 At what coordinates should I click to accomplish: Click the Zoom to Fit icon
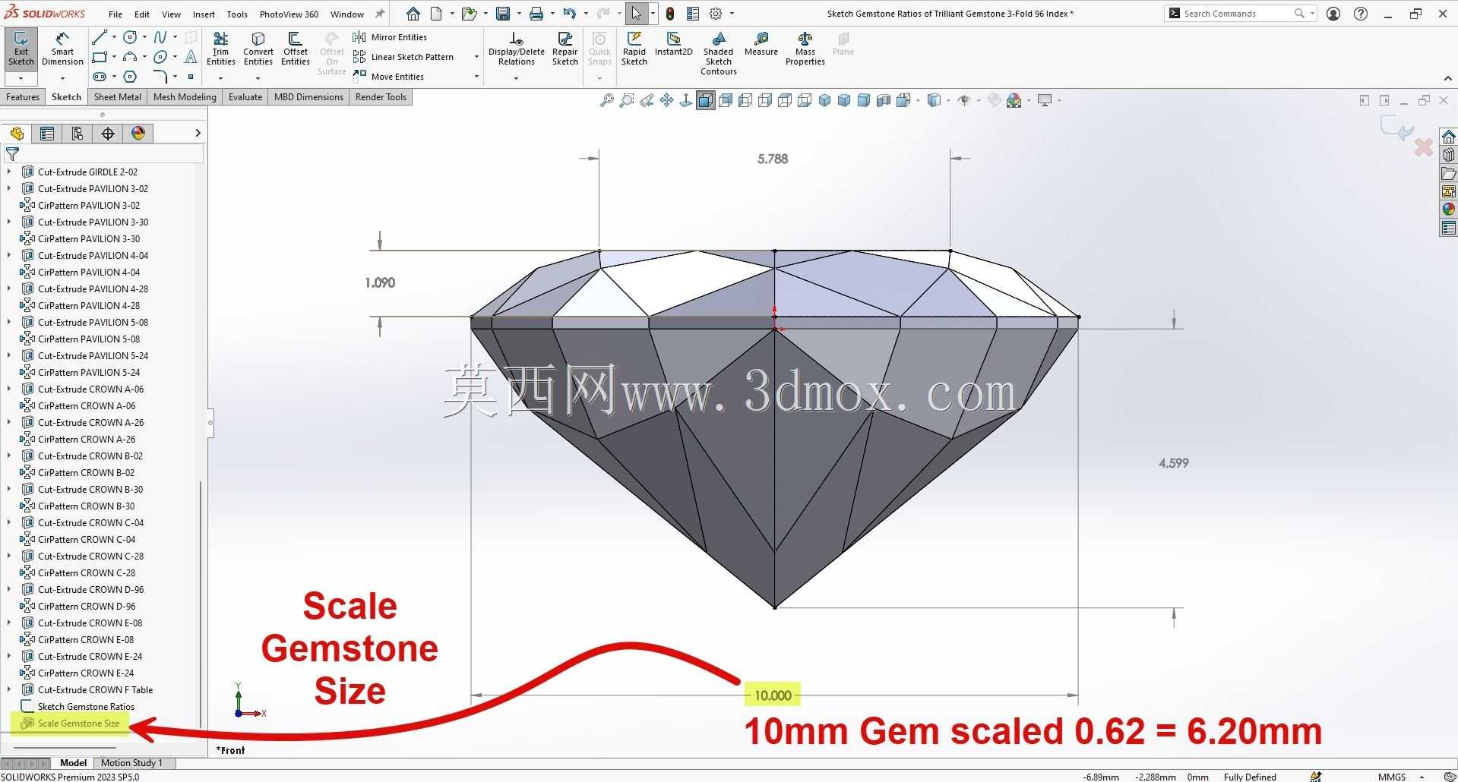pyautogui.click(x=606, y=100)
